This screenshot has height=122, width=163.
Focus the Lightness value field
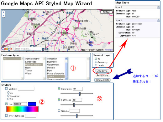(77, 100)
